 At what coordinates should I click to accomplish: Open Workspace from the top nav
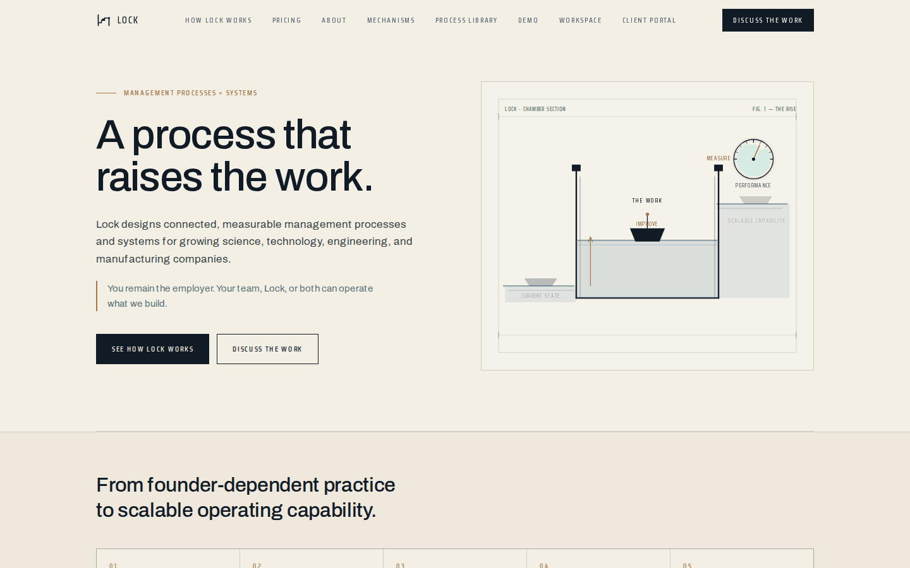[x=581, y=20]
